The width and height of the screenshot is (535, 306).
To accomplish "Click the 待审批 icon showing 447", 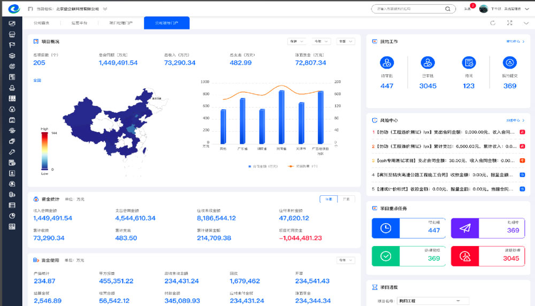I will [387, 63].
